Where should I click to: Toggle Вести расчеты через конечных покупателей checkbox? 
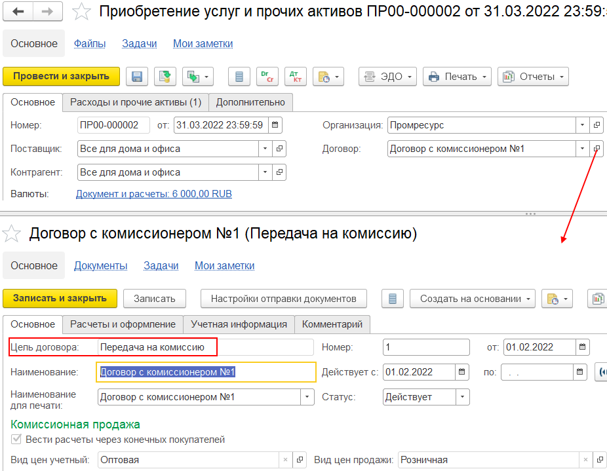pyautogui.click(x=16, y=440)
